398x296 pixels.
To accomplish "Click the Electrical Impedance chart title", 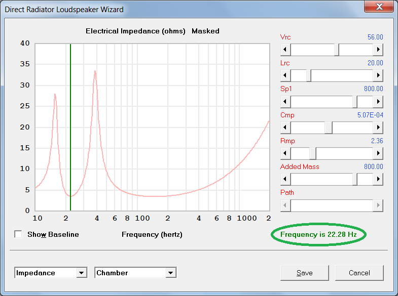I will (x=152, y=31).
